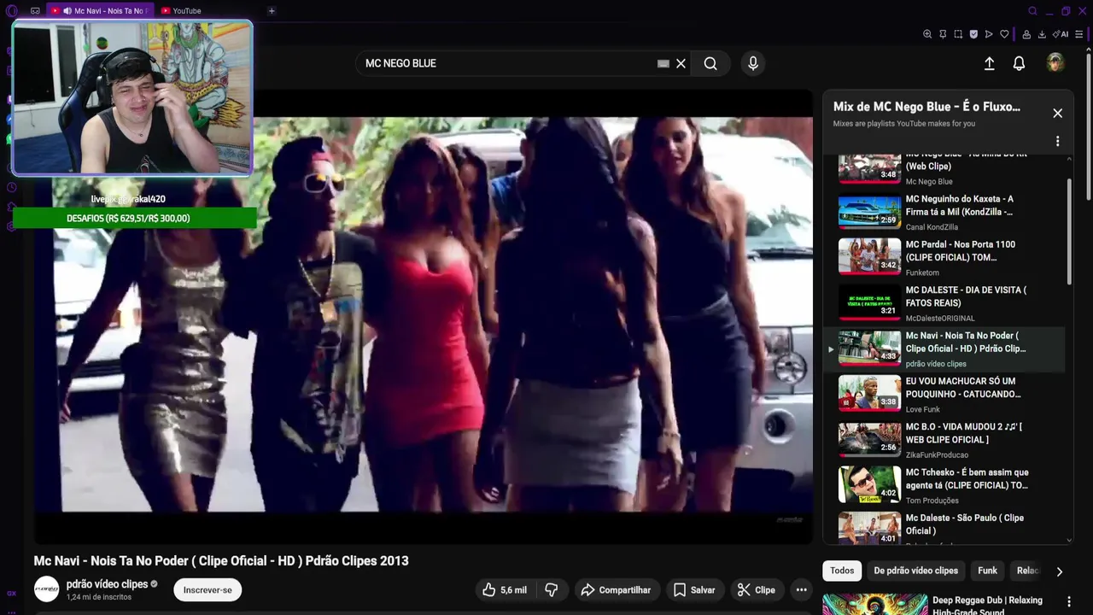Image resolution: width=1093 pixels, height=615 pixels.
Task: Select the partially visible Relac chip
Action: [x=1026, y=571]
